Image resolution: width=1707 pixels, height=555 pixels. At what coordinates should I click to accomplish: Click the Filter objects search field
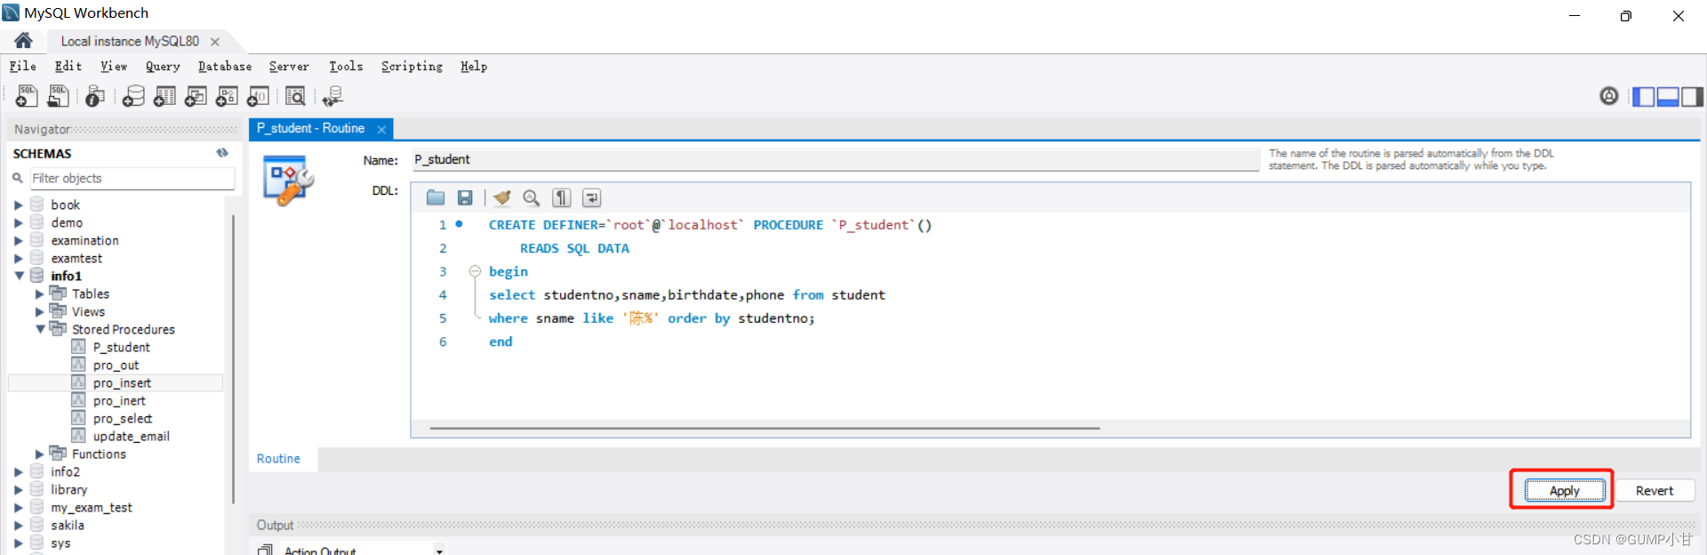click(132, 178)
